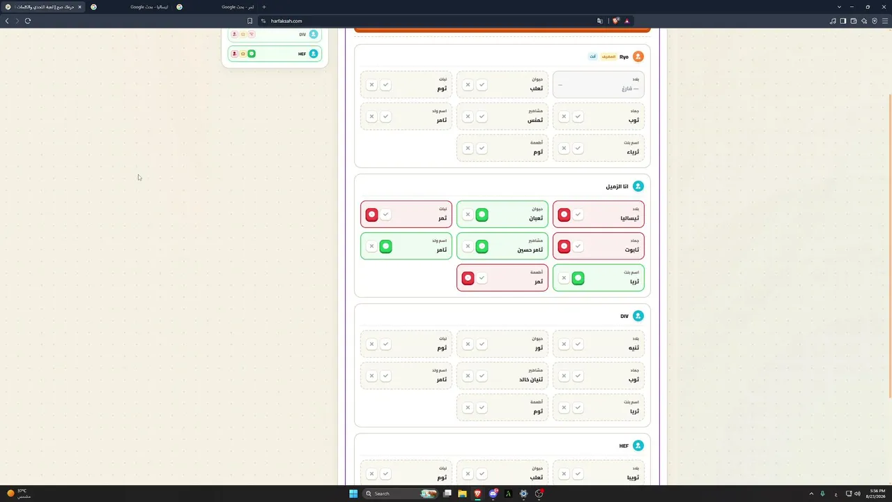
Task: Open the tab search dropdown
Action: pos(839,7)
